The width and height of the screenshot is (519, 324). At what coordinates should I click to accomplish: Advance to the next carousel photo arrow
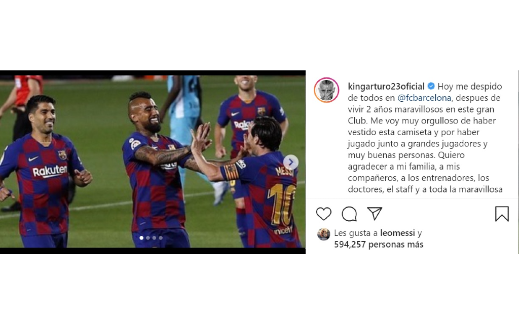point(291,162)
